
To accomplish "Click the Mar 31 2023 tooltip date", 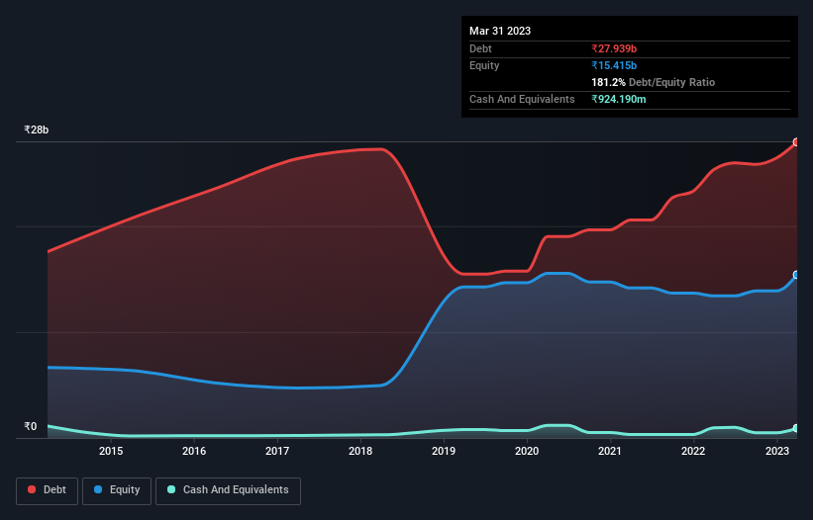I will 500,31.
